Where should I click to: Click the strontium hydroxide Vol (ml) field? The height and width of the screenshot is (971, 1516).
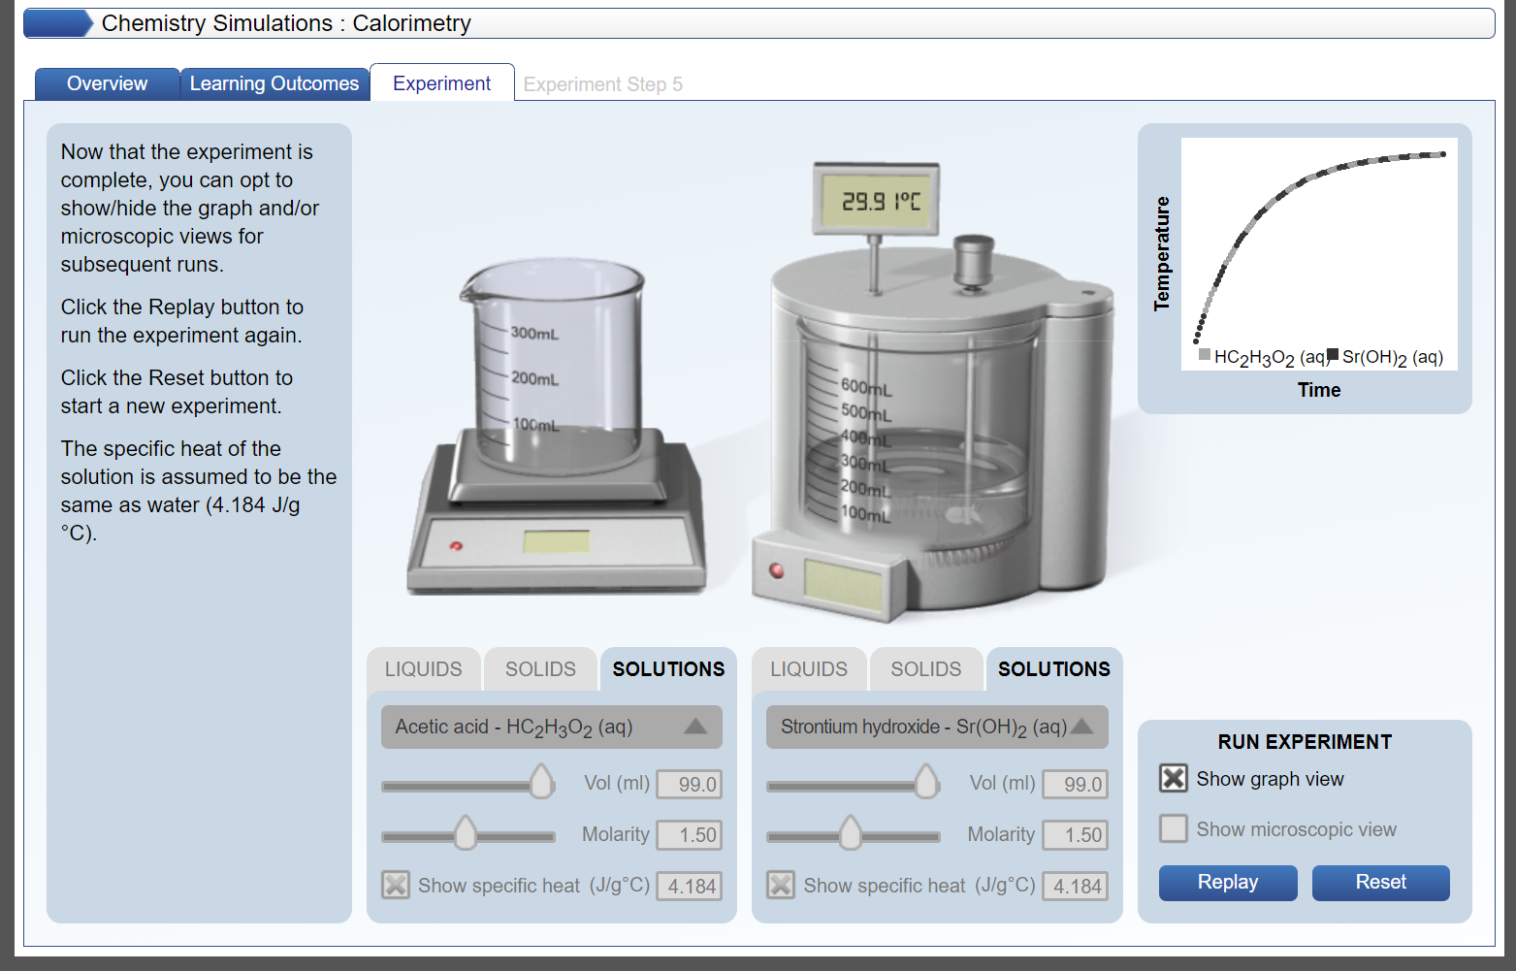(x=1076, y=784)
